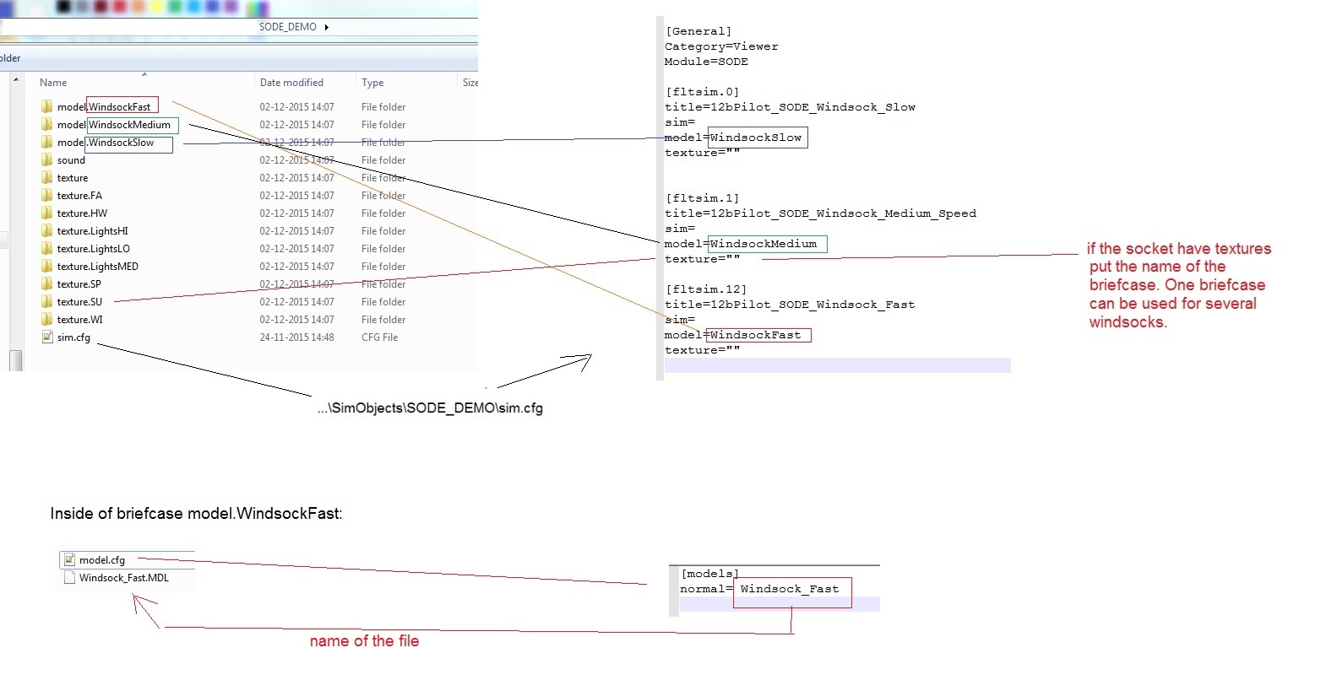The image size is (1326, 691).
Task: Select the texture.FA folder icon
Action: [x=46, y=196]
